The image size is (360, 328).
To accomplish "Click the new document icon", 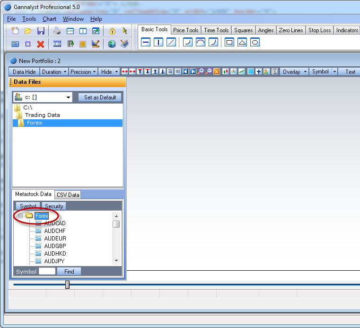I will tap(15, 31).
